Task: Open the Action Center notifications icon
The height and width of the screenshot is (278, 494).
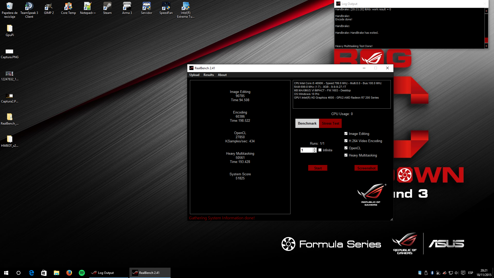Action: (x=463, y=273)
